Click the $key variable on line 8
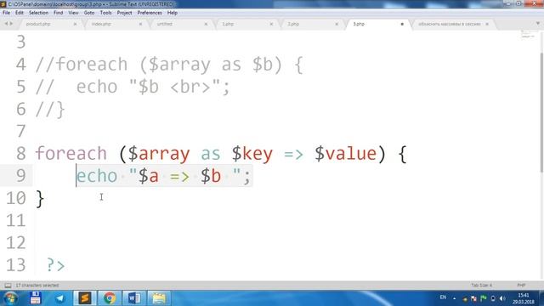This screenshot has height=306, width=544. pos(252,154)
